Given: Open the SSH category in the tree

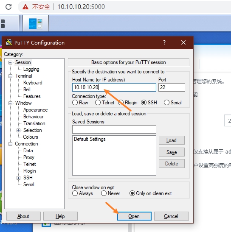Looking at the screenshot, I should tap(28, 178).
